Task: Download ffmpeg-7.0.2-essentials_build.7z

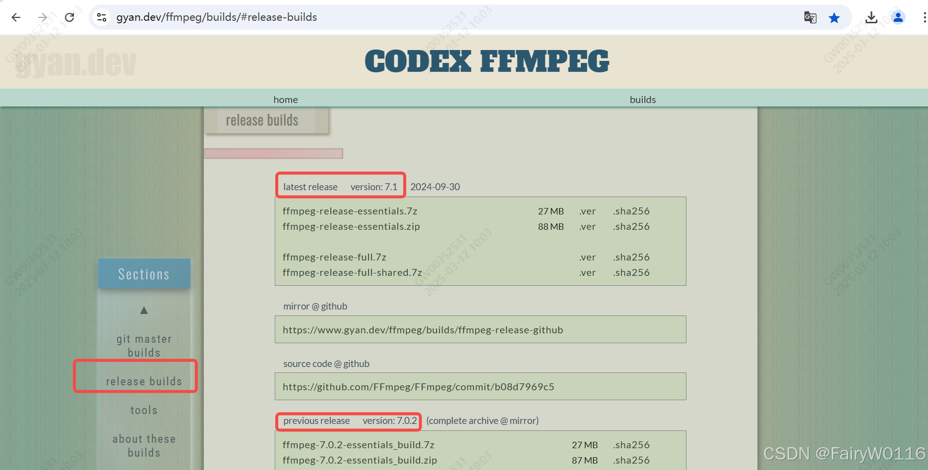Action: [358, 445]
